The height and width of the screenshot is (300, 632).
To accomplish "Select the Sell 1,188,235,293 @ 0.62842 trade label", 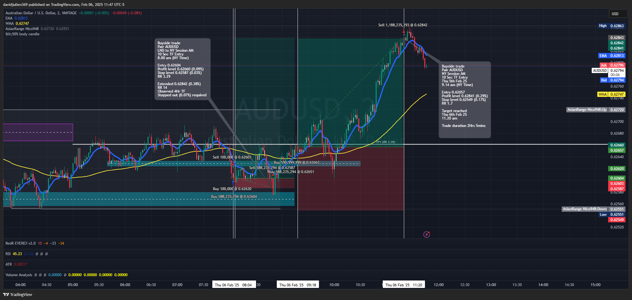I will [403, 25].
